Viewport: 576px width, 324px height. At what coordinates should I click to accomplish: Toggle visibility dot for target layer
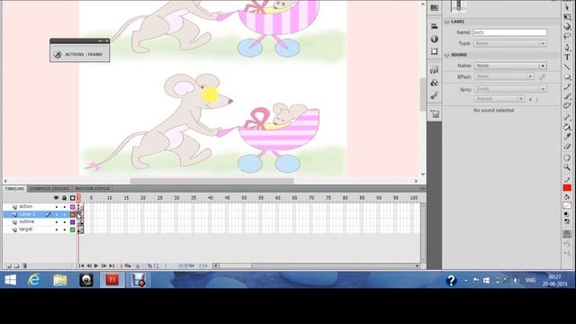[x=57, y=230]
